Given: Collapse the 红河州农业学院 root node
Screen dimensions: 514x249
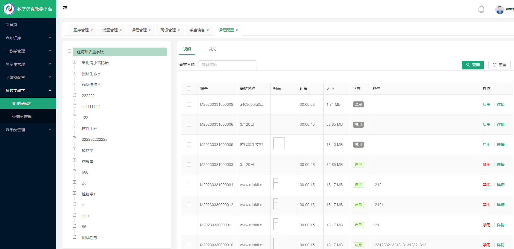Looking at the screenshot, I should pyautogui.click(x=70, y=51).
